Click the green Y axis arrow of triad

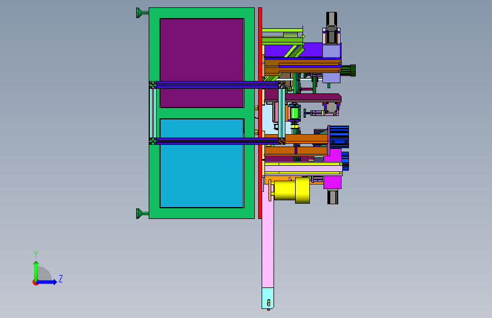click(36, 270)
